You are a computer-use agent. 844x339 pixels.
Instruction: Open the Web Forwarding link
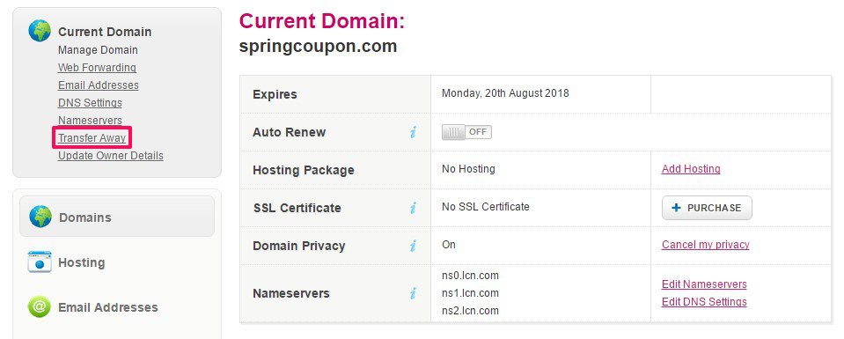click(x=97, y=68)
